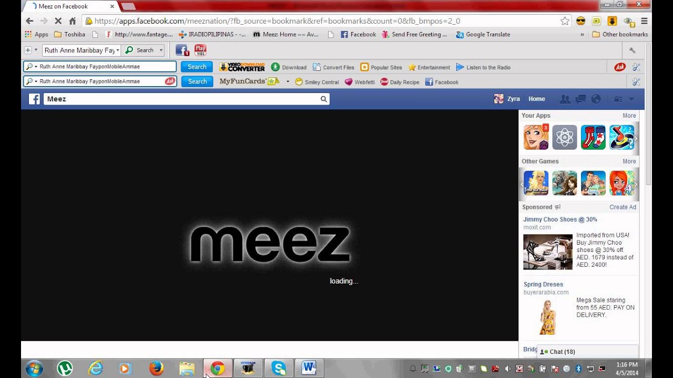Click the Facebook toolbar icon with notification badge
This screenshot has height=378, width=673.
182,50
